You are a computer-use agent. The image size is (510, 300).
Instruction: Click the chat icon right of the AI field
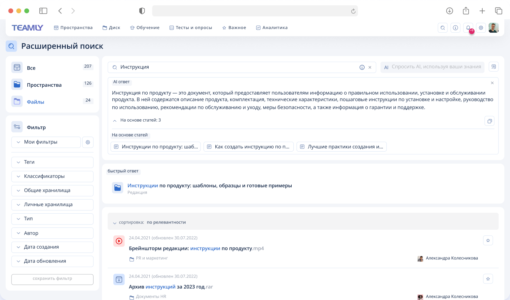pos(493,67)
